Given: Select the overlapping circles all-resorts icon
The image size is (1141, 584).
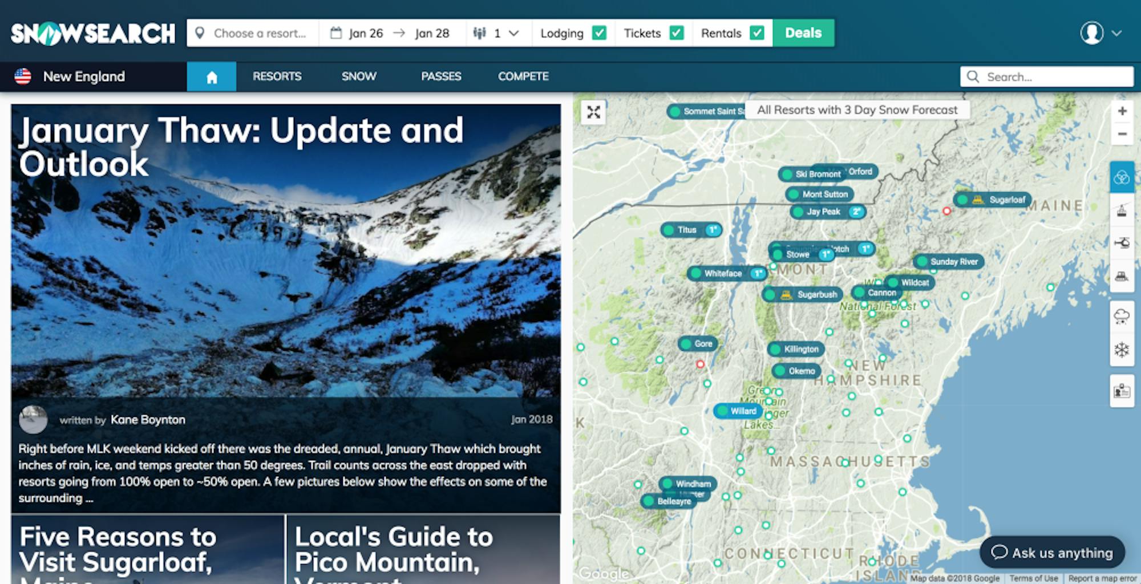Looking at the screenshot, I should click(x=1121, y=177).
